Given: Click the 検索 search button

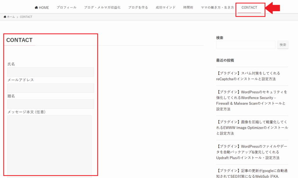Looking at the screenshot, I should (283, 45).
